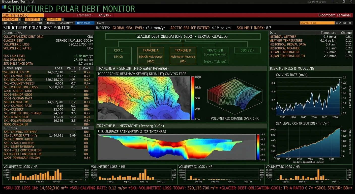Select the GDO1-SENIOR-GDO1 ticker row
Viewport: 355px width, 194px height.
point(48,91)
